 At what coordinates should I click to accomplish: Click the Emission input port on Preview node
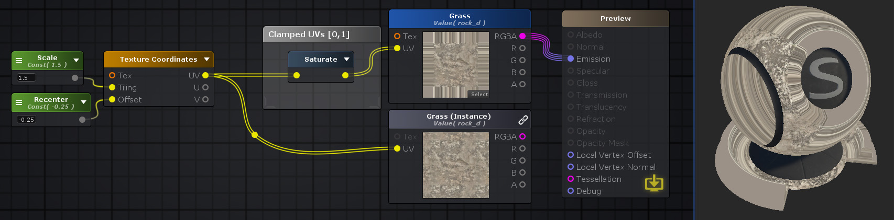[571, 59]
